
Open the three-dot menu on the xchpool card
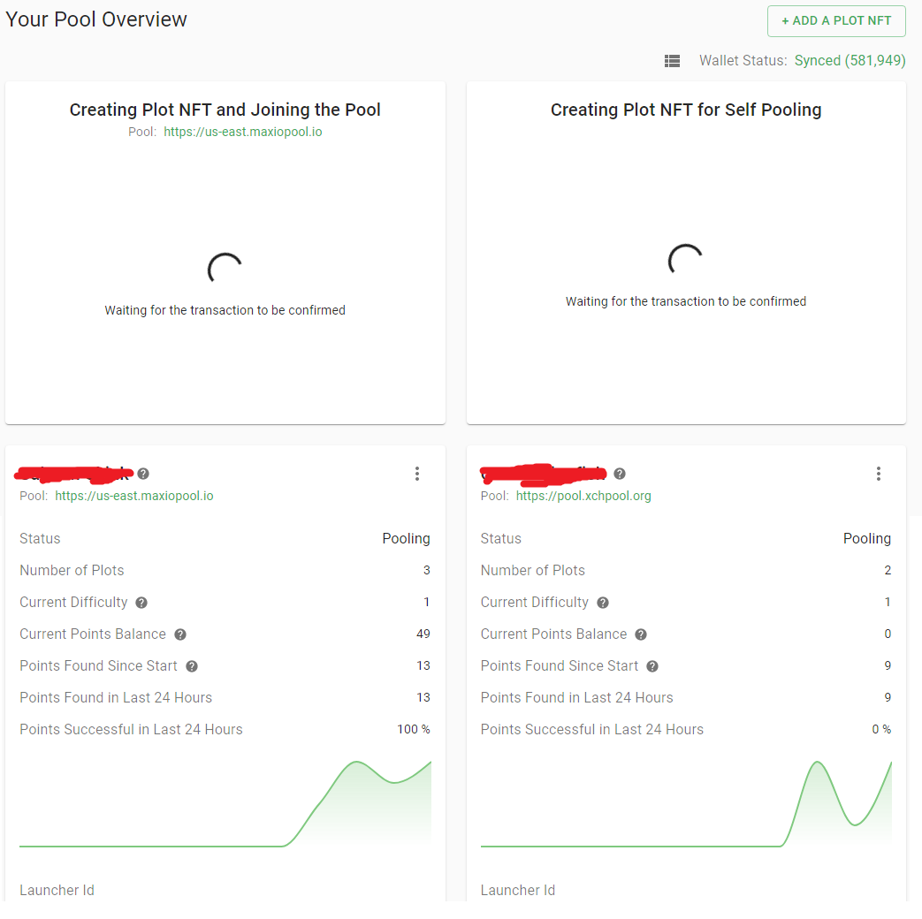click(879, 474)
